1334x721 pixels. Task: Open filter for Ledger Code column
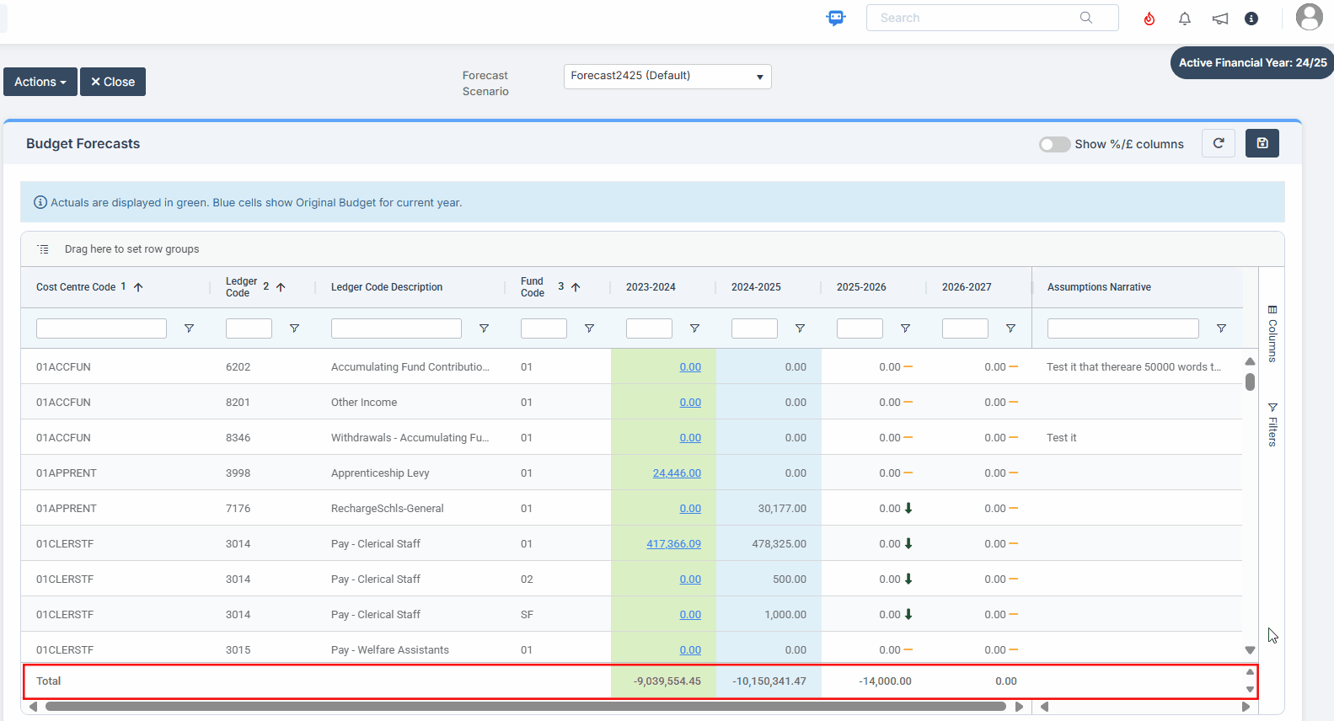(x=294, y=328)
